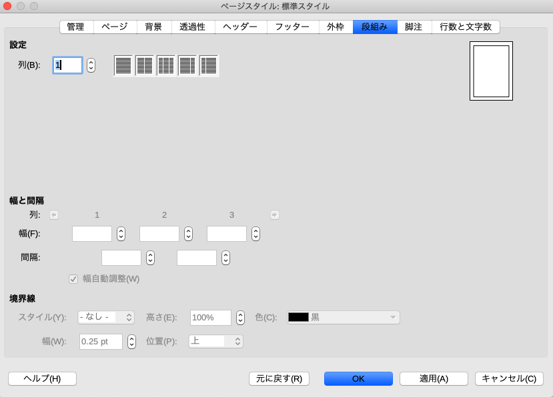The image size is (553, 397).
Task: Click the 幅(W) field showing 0.25 pt
Action: (101, 341)
